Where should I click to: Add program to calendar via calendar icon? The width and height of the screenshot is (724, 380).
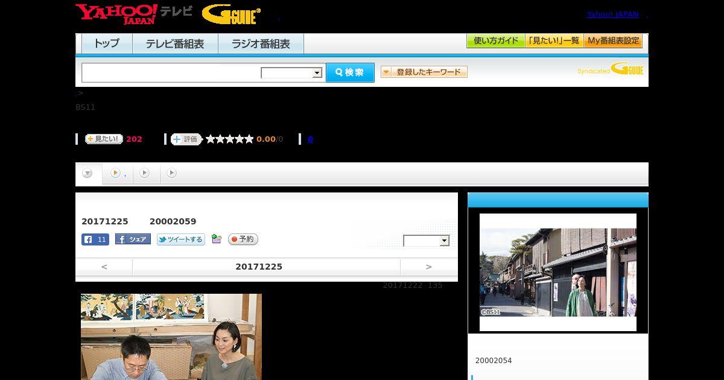(x=217, y=239)
